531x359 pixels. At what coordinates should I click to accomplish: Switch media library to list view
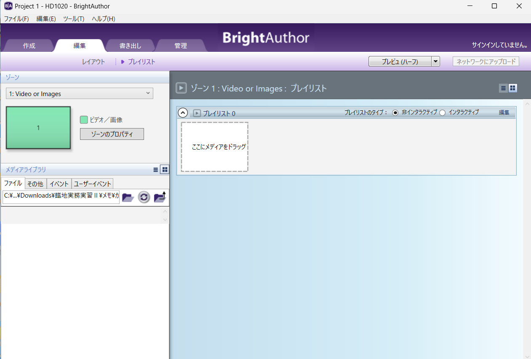[x=155, y=169]
